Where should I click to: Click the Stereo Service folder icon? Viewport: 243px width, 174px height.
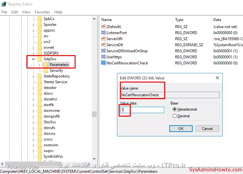[40, 82]
